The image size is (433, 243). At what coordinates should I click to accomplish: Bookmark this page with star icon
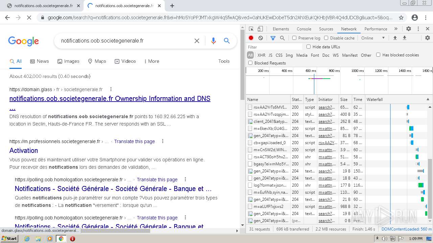coord(401,18)
